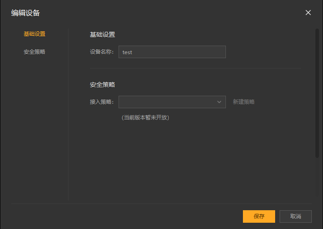Switch to the 安全策略 sidebar tab
The width and height of the screenshot is (323, 229).
point(34,52)
